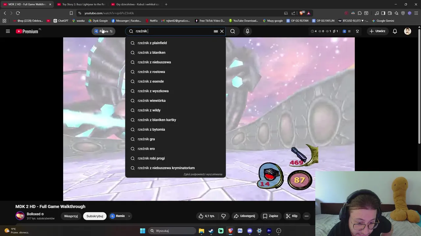Select suggestion rzeźnik robi progi
The width and height of the screenshot is (421, 236).
pos(175,158)
